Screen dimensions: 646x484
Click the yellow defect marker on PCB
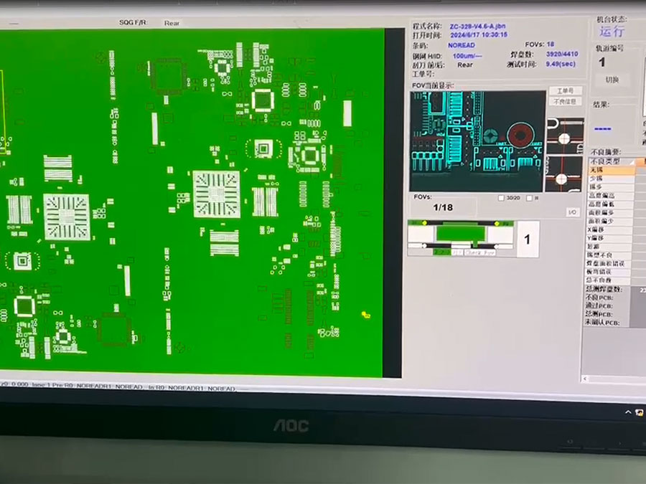point(366,315)
